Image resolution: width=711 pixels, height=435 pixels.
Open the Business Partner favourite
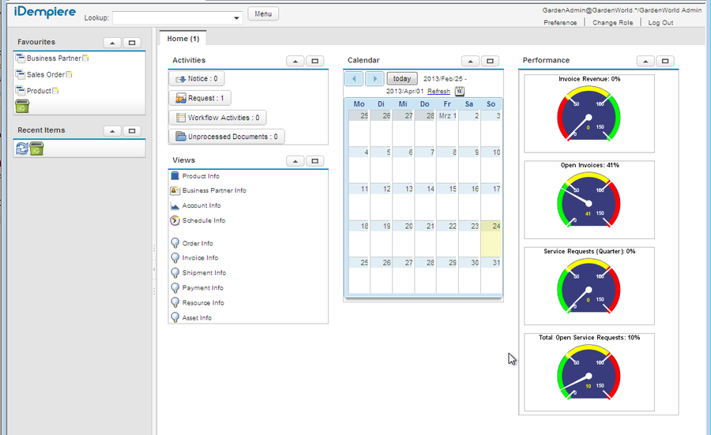tap(53, 58)
